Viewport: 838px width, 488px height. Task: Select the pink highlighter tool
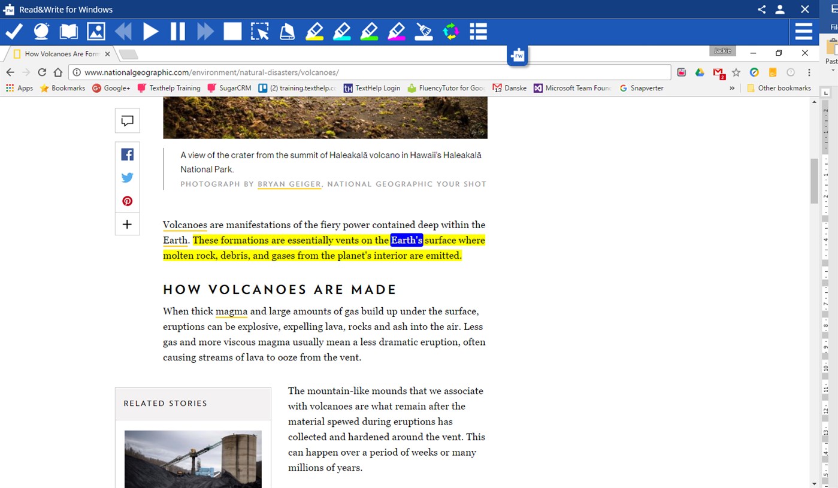[397, 31]
